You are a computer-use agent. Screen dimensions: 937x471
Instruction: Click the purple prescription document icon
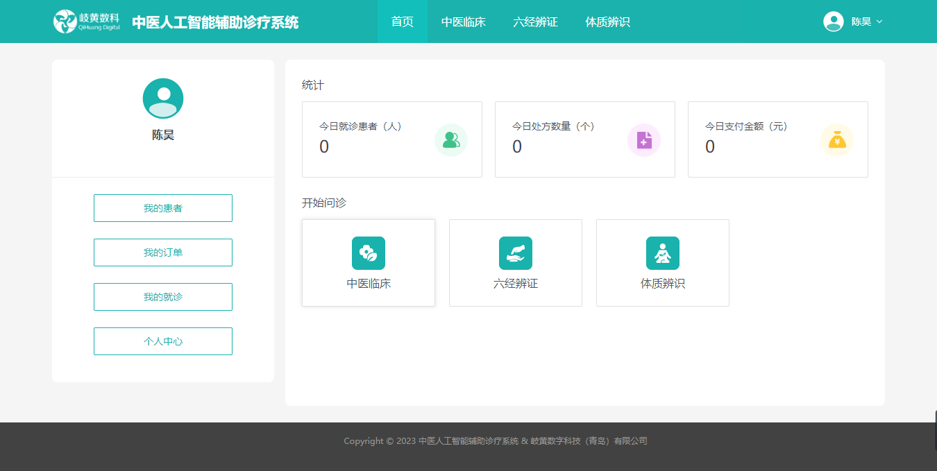643,140
